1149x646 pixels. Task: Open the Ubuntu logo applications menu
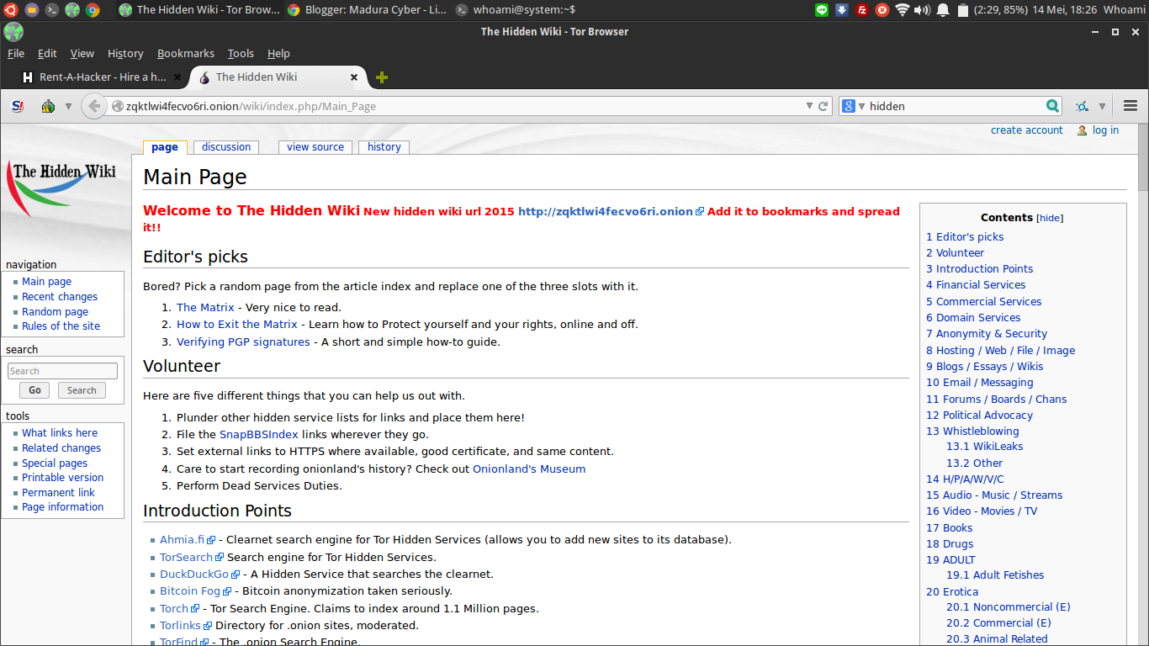point(10,10)
